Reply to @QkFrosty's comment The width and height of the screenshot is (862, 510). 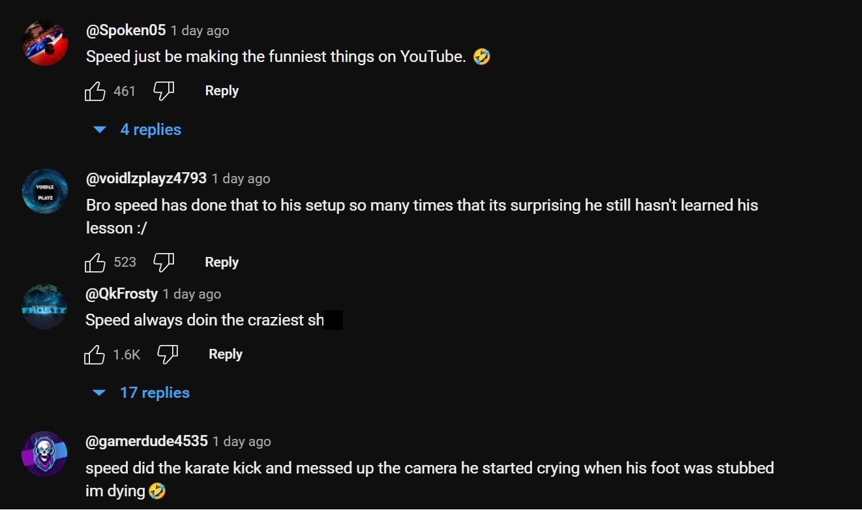(x=225, y=354)
